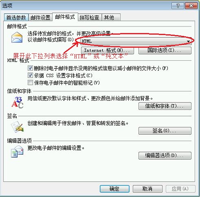Expand the HTML mail format dropdown arrow
Viewport: 200px width, 197px height.
pyautogui.click(x=188, y=41)
